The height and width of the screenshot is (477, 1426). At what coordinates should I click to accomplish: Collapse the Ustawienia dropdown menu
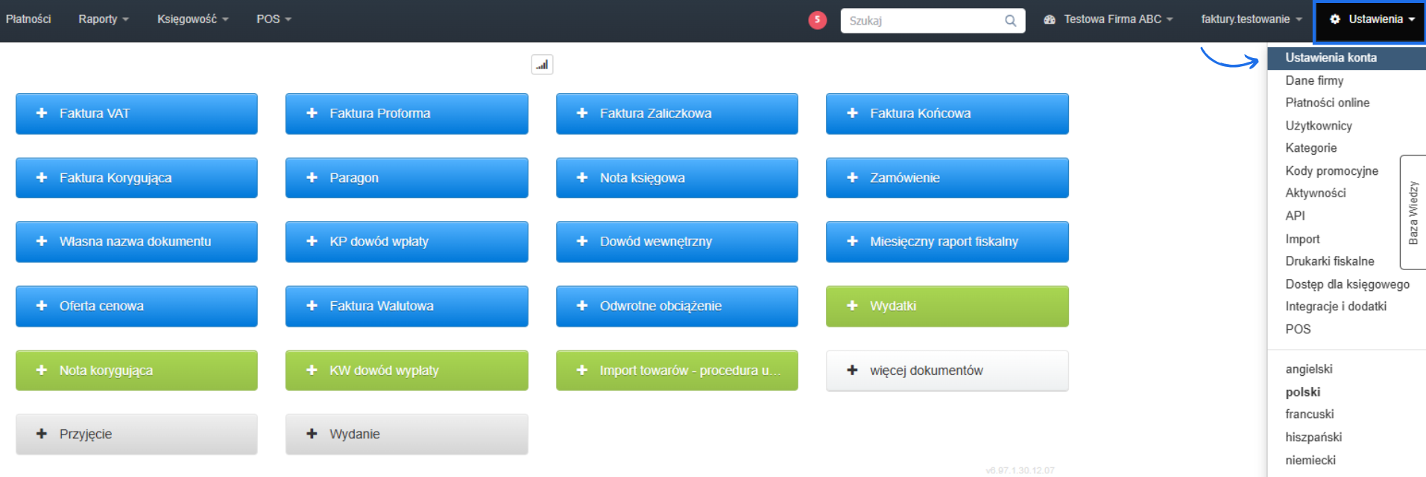tap(1371, 20)
